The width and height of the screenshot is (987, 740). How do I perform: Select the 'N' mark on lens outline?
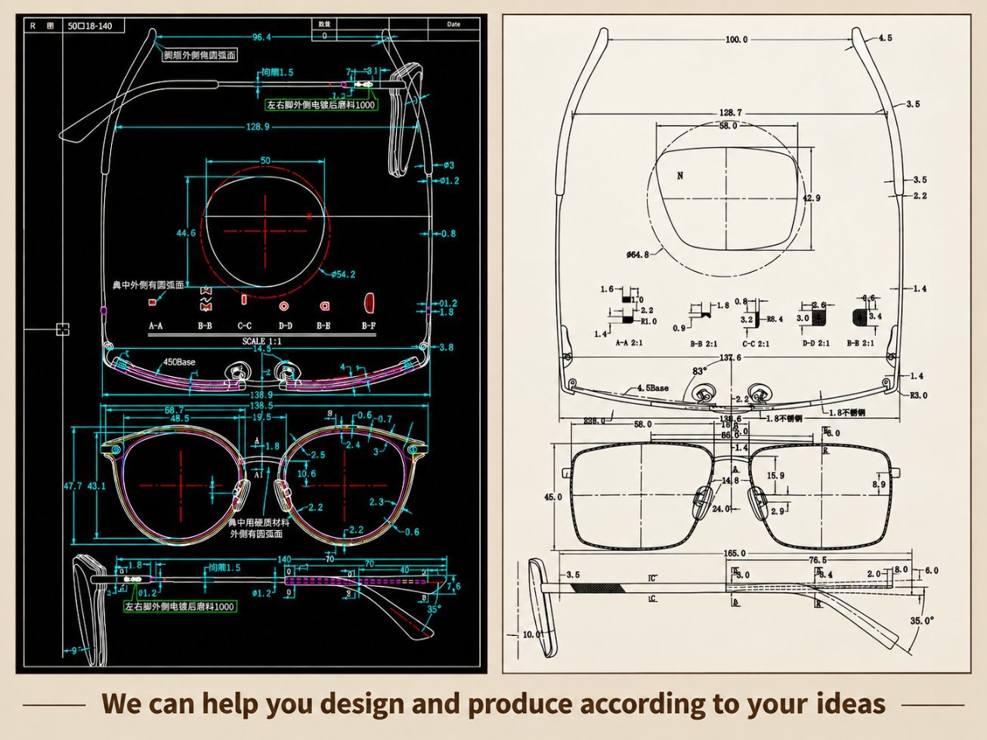[x=680, y=176]
